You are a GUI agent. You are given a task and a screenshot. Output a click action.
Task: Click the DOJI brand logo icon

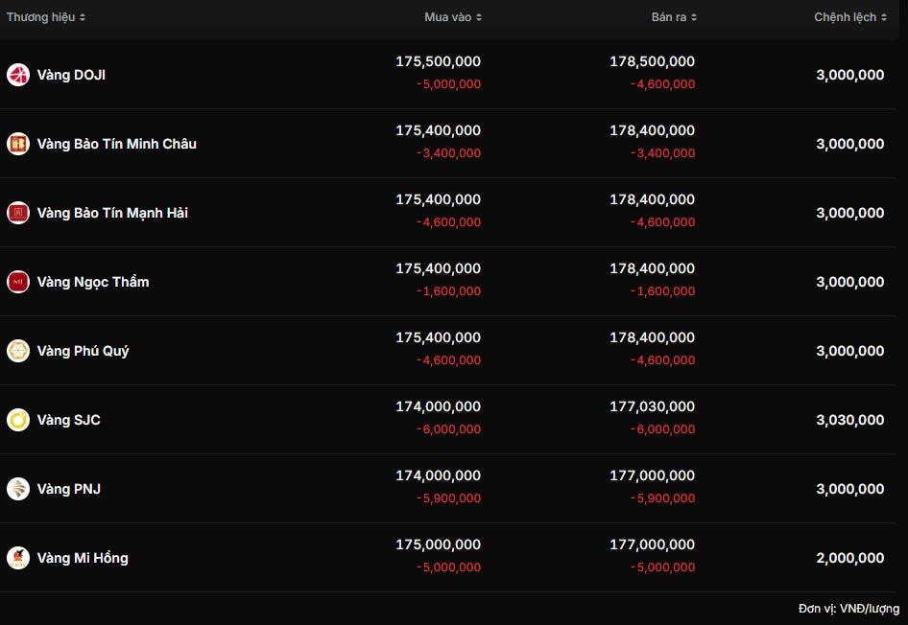coord(18,75)
